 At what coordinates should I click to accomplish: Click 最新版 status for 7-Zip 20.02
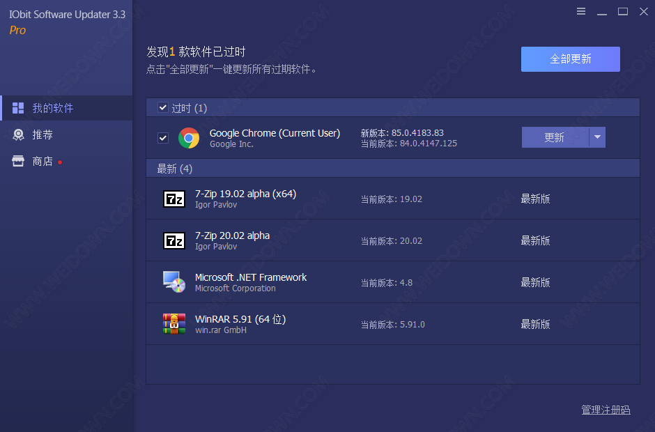pos(535,240)
